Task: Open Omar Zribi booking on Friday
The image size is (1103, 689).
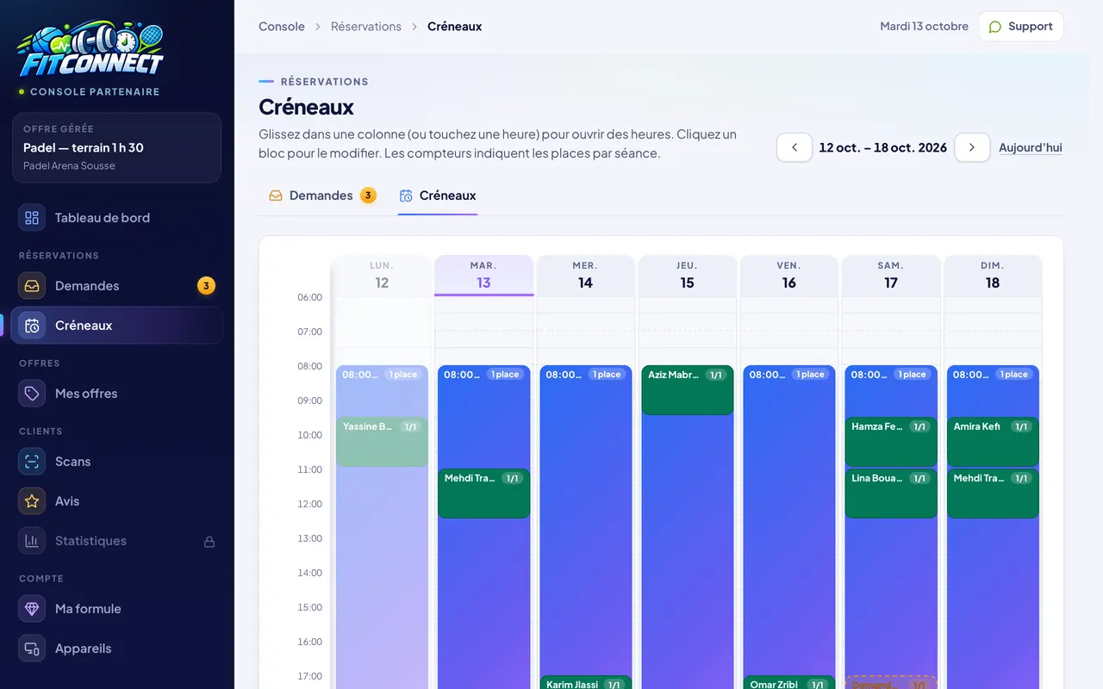Action: coord(789,683)
